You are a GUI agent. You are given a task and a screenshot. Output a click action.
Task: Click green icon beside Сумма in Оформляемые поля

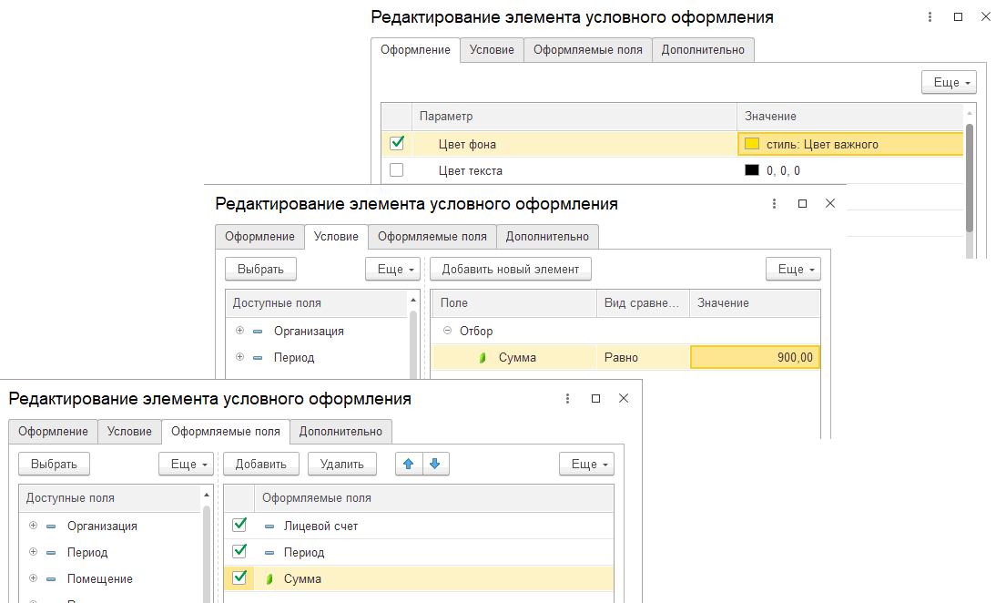(x=269, y=578)
